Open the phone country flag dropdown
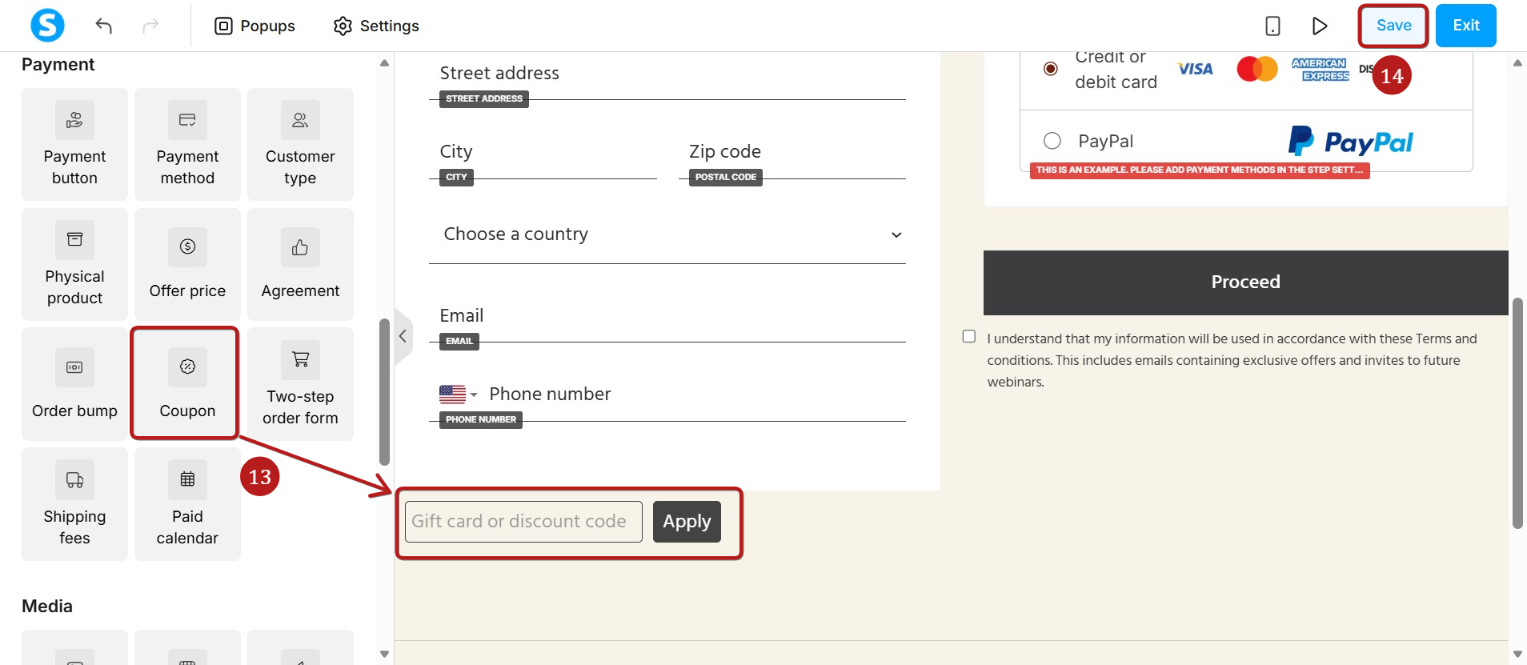This screenshot has width=1527, height=665. click(458, 395)
